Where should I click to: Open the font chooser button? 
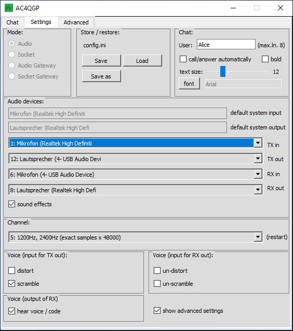189,84
